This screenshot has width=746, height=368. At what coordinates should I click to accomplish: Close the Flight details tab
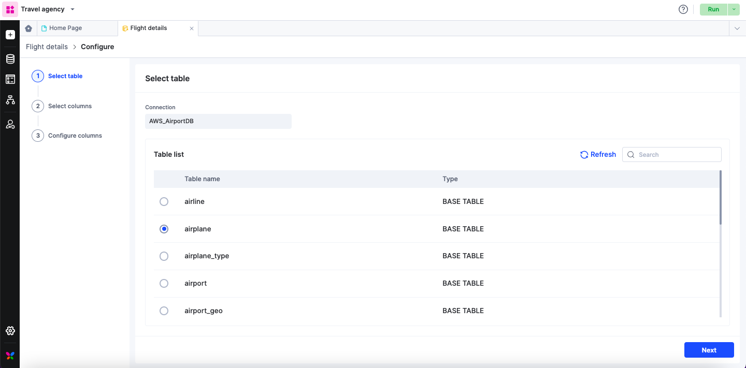pyautogui.click(x=192, y=28)
